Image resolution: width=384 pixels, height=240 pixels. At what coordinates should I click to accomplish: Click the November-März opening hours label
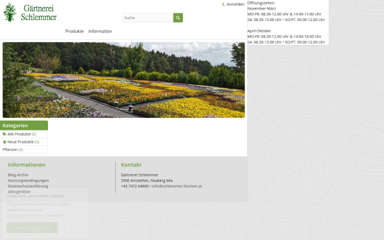[262, 8]
